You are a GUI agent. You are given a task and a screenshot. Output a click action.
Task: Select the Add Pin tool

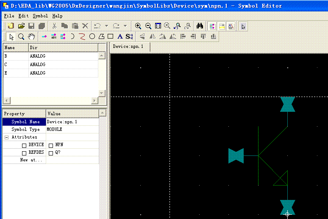(x=44, y=36)
